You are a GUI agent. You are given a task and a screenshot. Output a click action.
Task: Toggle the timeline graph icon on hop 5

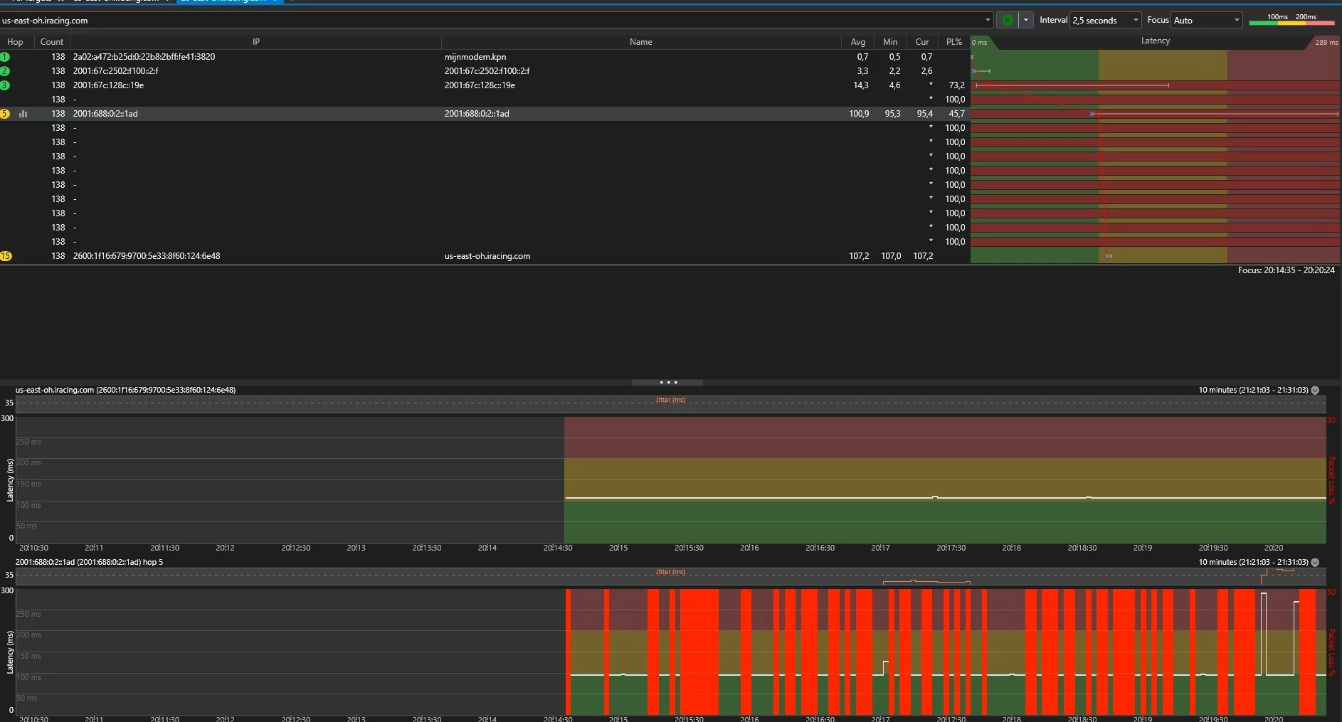(x=23, y=114)
